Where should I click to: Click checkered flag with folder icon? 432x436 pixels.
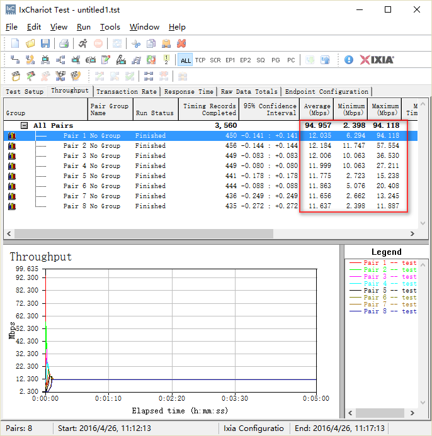pyautogui.click(x=16, y=76)
